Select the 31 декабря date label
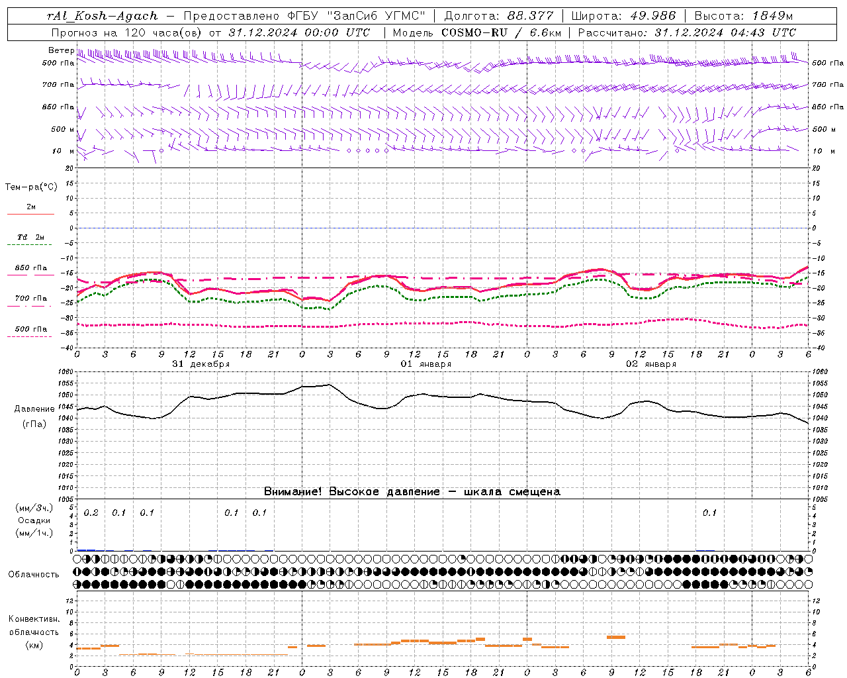This screenshot has width=847, height=678. [201, 364]
